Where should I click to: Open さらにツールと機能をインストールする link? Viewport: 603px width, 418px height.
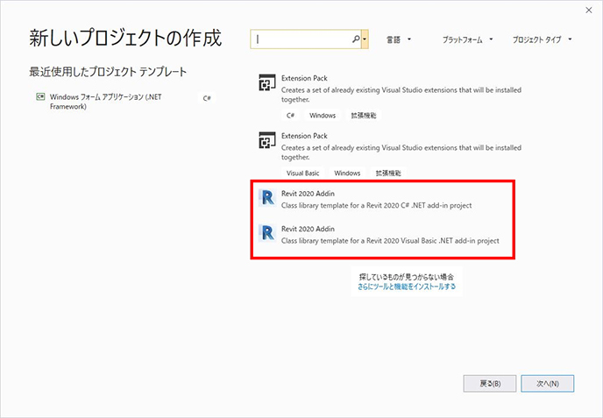click(407, 287)
